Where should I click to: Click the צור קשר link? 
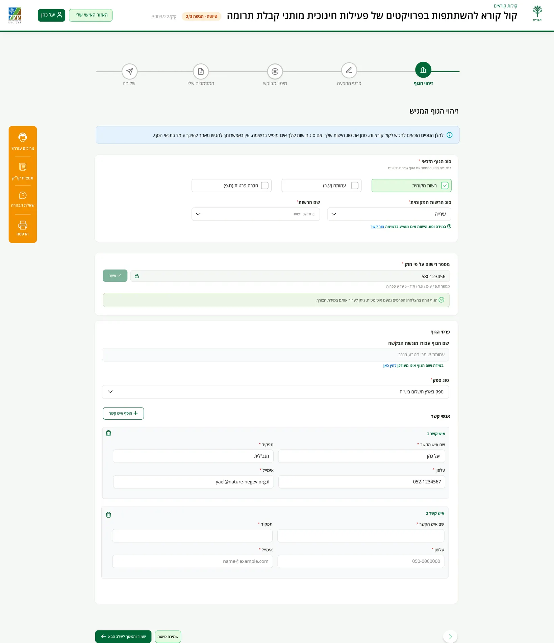(x=377, y=227)
